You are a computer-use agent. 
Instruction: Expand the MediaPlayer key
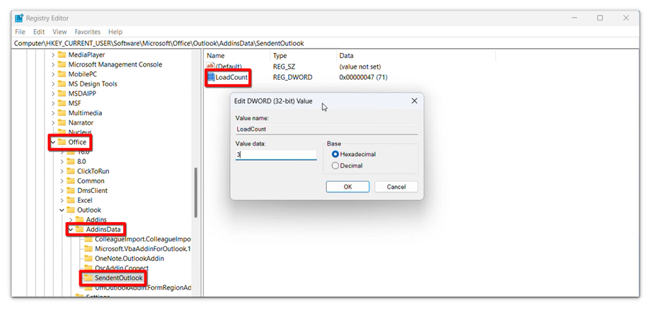pos(53,54)
